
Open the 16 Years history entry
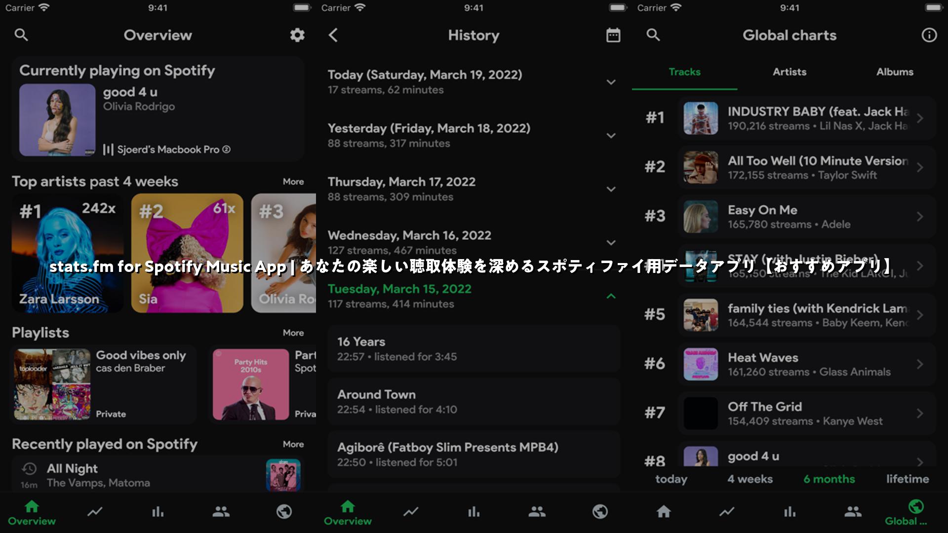point(474,348)
